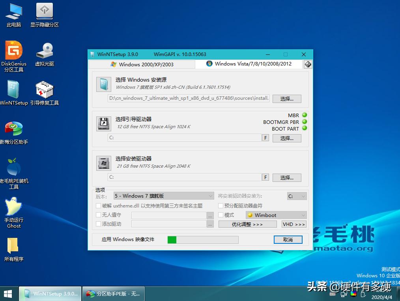
Task: Click the 优化调整 >>> button
Action: pyautogui.click(x=247, y=224)
